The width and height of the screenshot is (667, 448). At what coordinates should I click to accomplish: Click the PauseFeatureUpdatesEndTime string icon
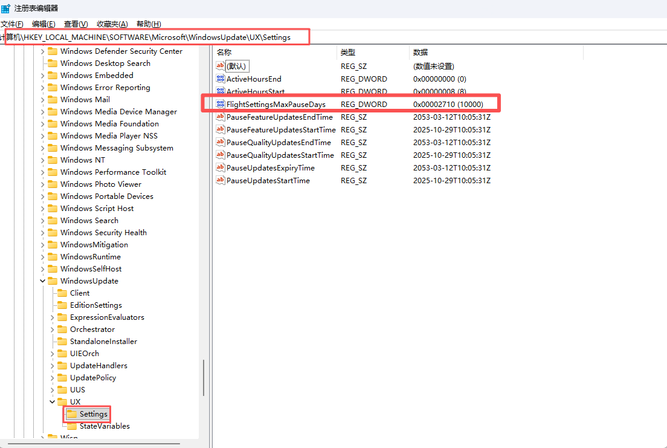click(x=221, y=117)
